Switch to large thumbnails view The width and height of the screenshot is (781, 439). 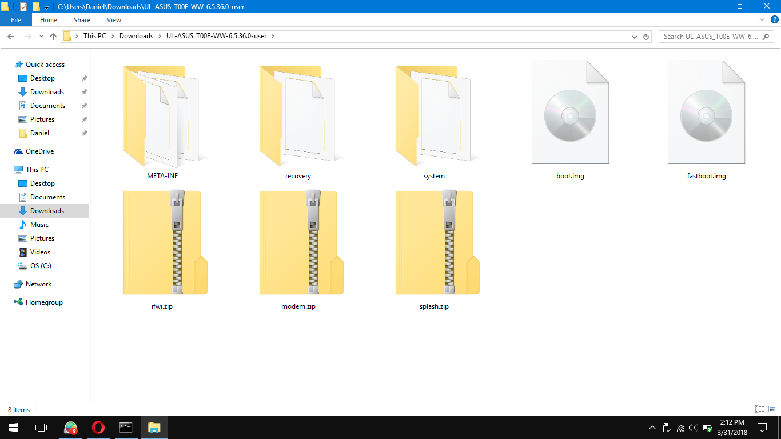tap(773, 409)
